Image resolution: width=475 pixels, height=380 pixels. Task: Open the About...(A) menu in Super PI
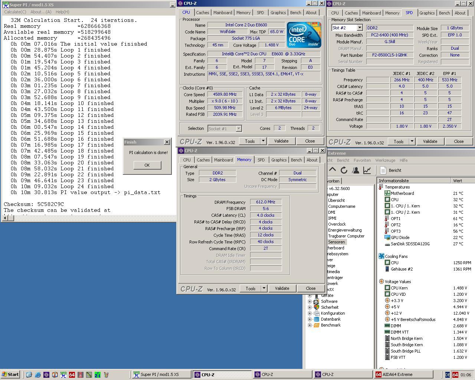coord(41,12)
